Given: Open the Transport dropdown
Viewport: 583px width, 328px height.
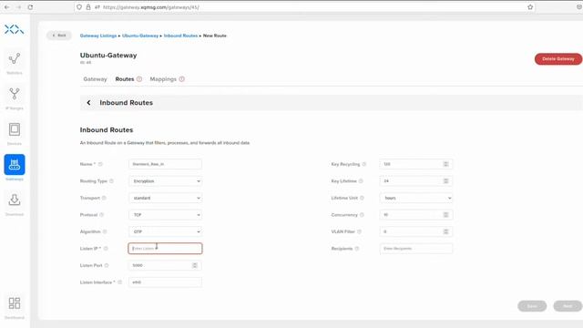Looking at the screenshot, I should pyautogui.click(x=166, y=198).
